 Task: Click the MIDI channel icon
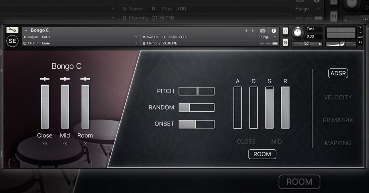click(x=25, y=43)
